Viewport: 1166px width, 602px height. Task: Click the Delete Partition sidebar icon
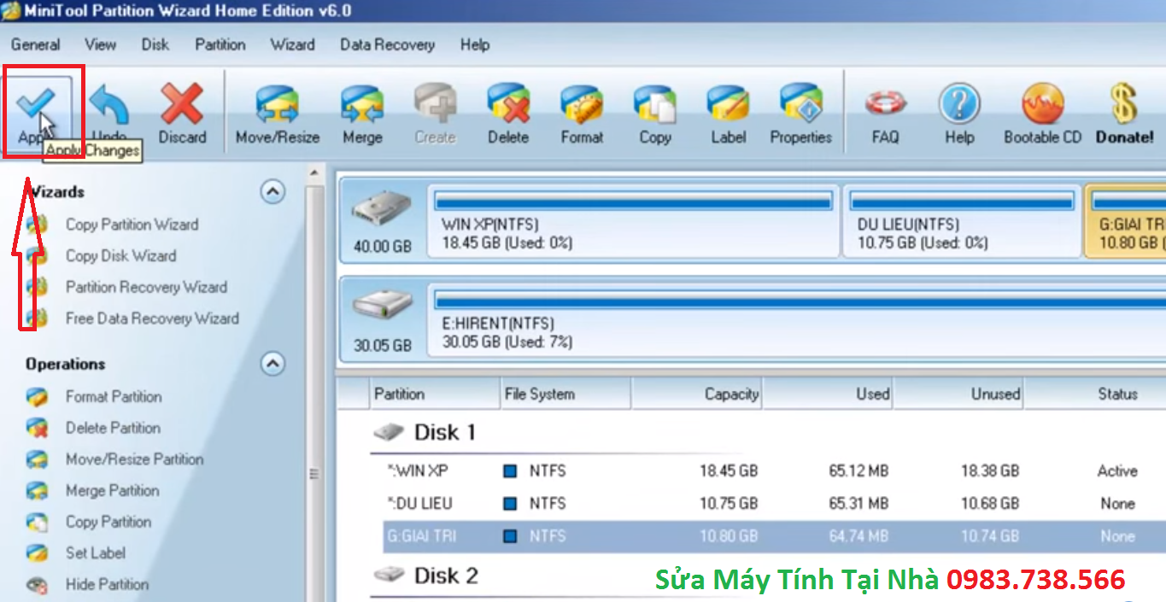(37, 429)
